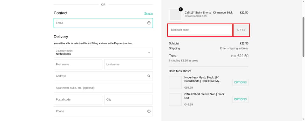
Task: Click the €69.99 price of Hyperfreak boardshorts
Action: click(x=188, y=88)
